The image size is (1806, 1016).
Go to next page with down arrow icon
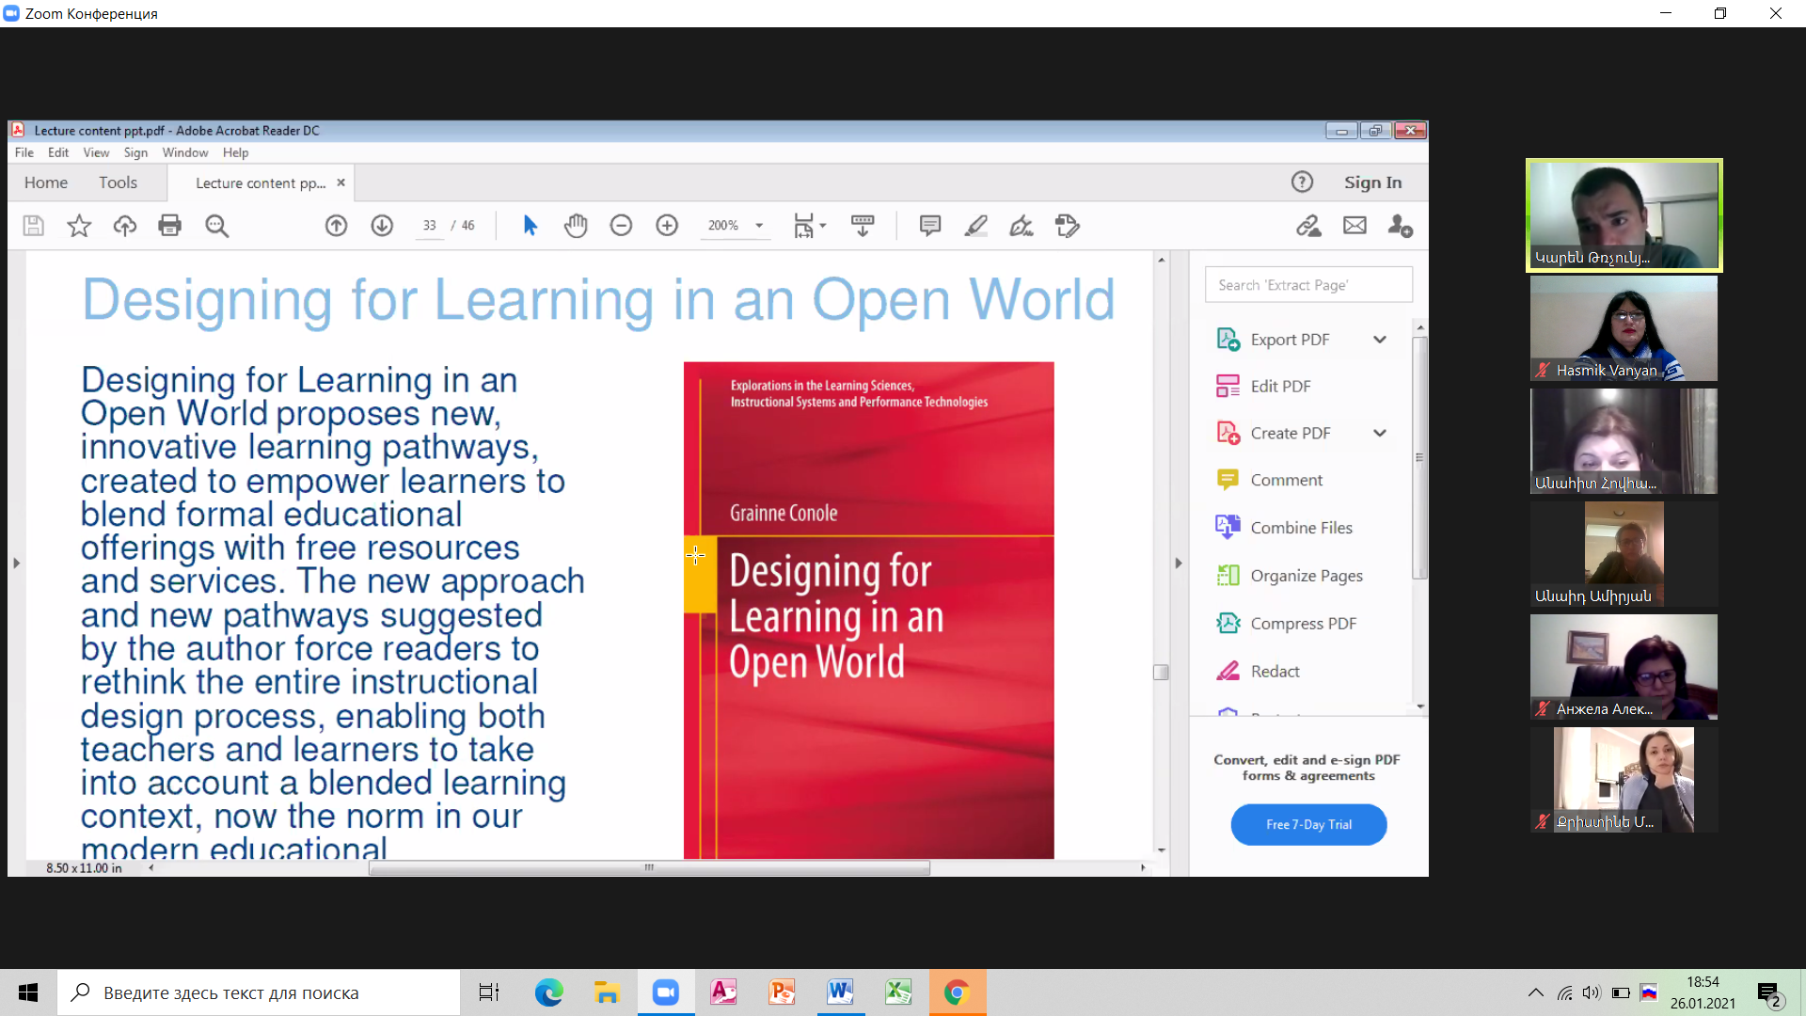click(x=382, y=226)
